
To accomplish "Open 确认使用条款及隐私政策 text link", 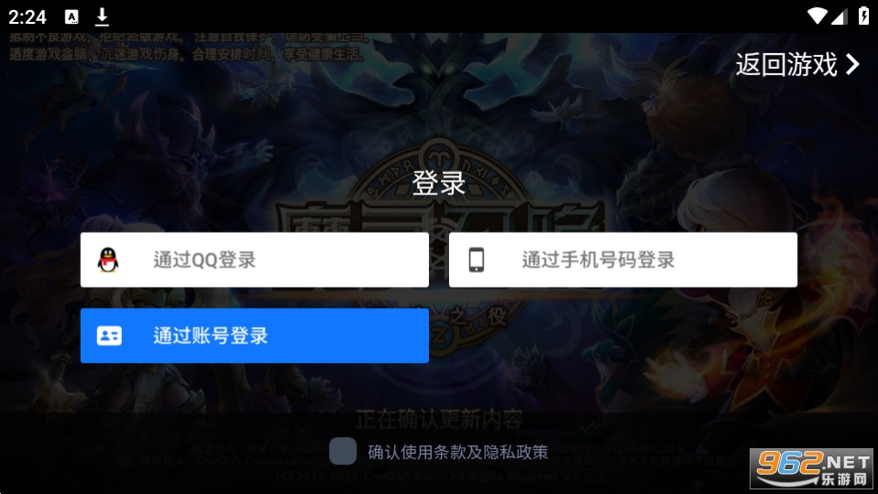I will point(458,452).
